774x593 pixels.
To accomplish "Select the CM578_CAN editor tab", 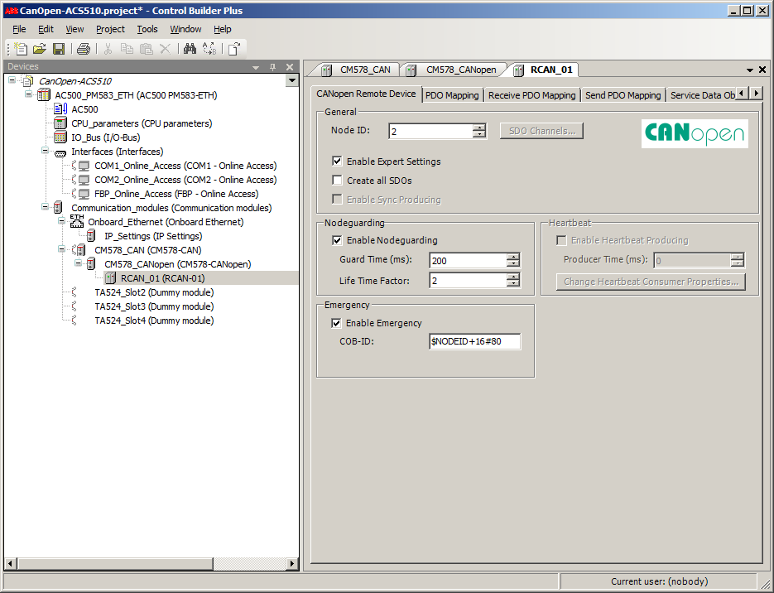I will pyautogui.click(x=357, y=70).
